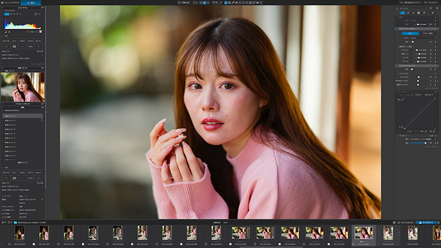Switch to the PhotoLibrary tab

click(10, 3)
